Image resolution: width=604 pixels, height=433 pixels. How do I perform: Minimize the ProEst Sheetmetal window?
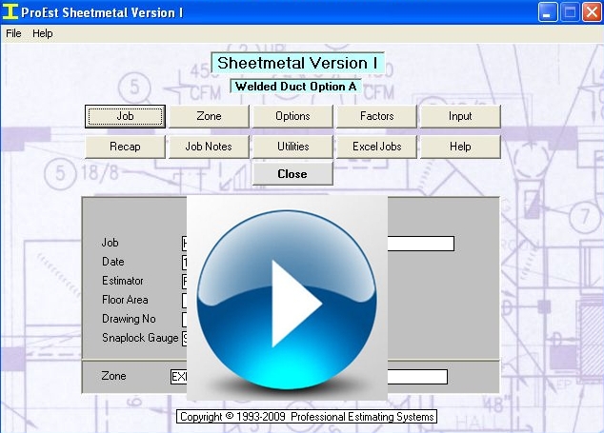tap(547, 12)
